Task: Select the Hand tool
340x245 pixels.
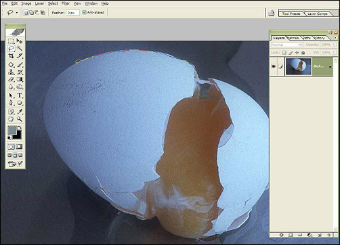Action: pos(11,119)
